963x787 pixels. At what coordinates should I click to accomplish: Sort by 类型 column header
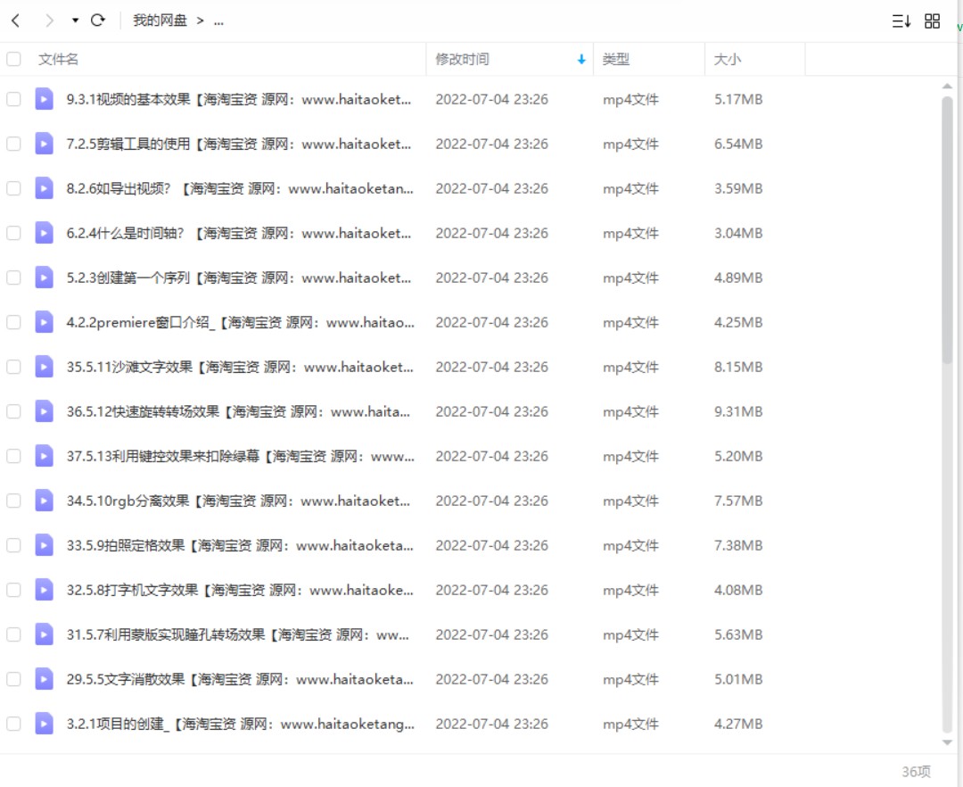point(615,59)
